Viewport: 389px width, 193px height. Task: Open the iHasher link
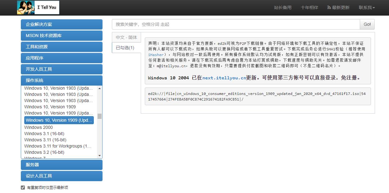tap(155, 54)
